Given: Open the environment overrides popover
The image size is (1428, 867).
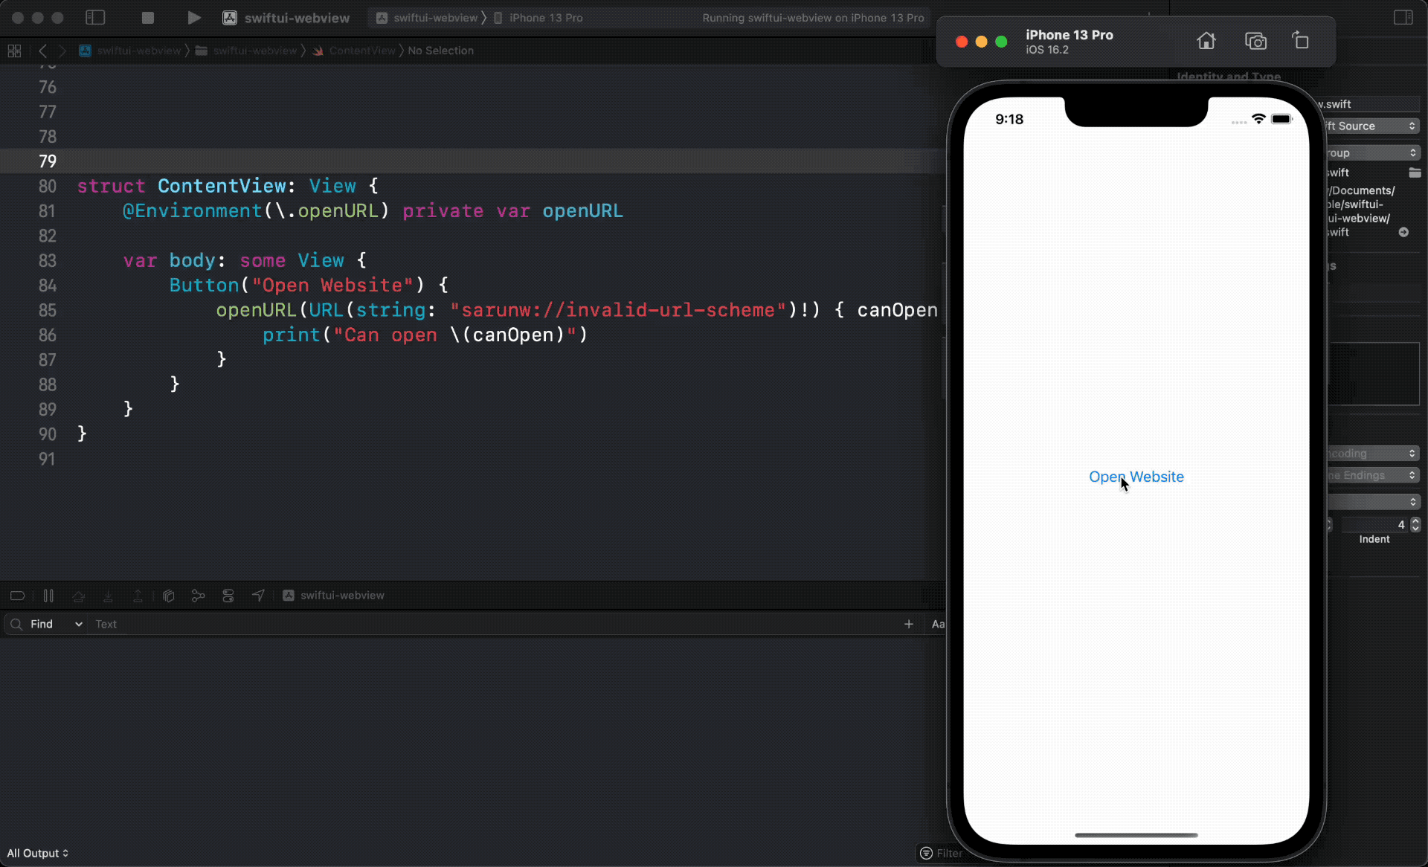Looking at the screenshot, I should [x=228, y=596].
